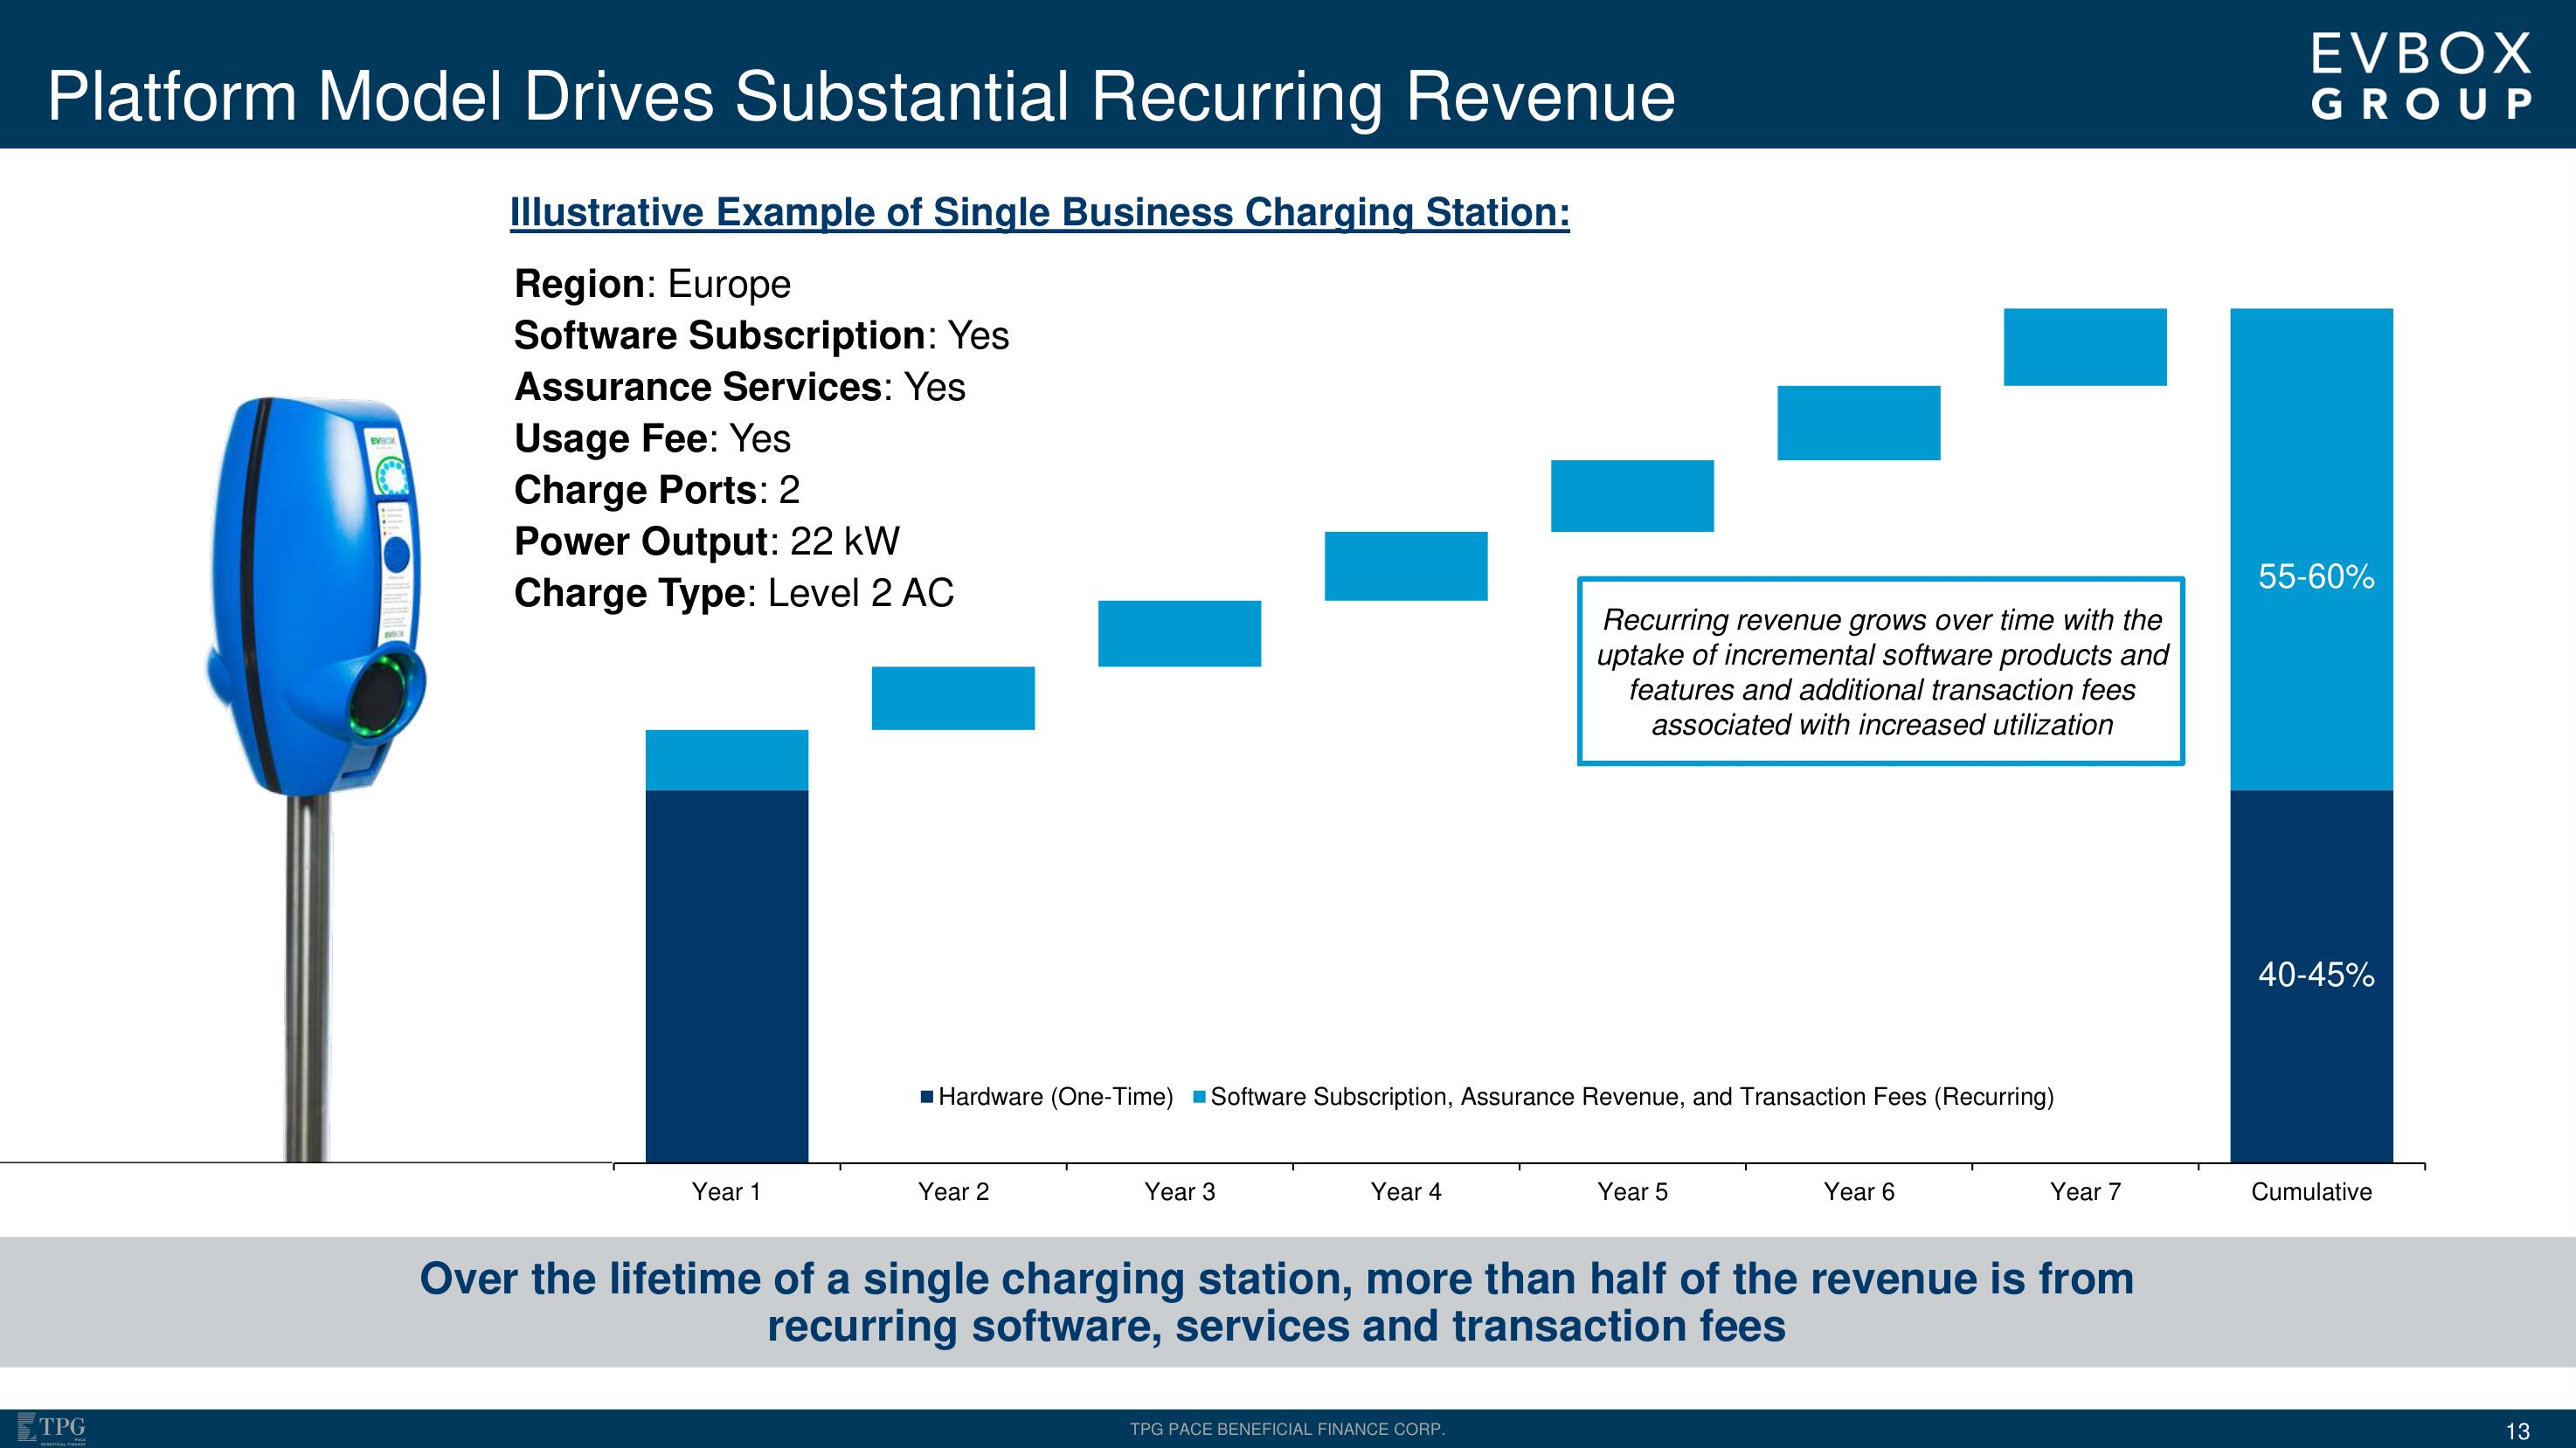2576x1448 pixels.
Task: Click the 'Illustrative Example of Single Business Charging Station' heading
Action: click(x=1040, y=212)
